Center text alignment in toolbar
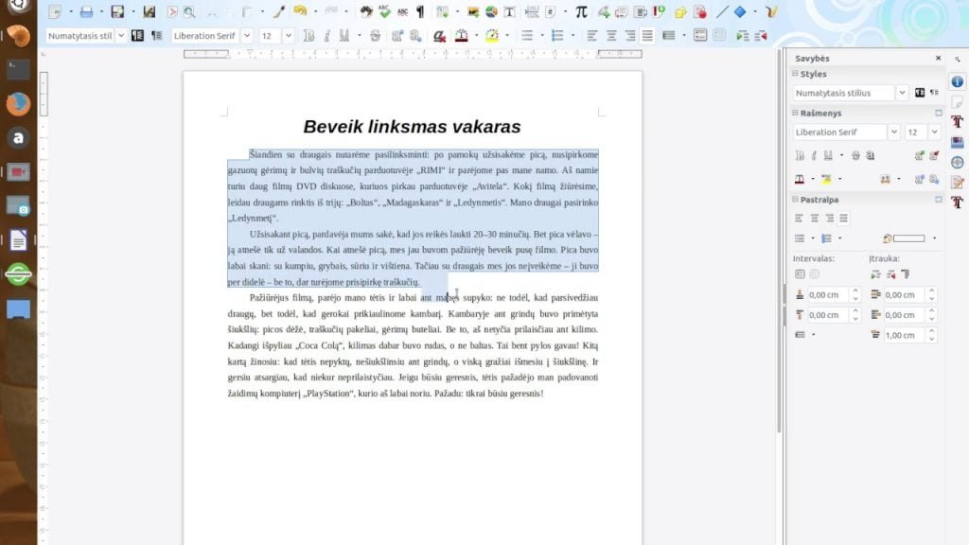This screenshot has height=545, width=969. pyautogui.click(x=611, y=36)
